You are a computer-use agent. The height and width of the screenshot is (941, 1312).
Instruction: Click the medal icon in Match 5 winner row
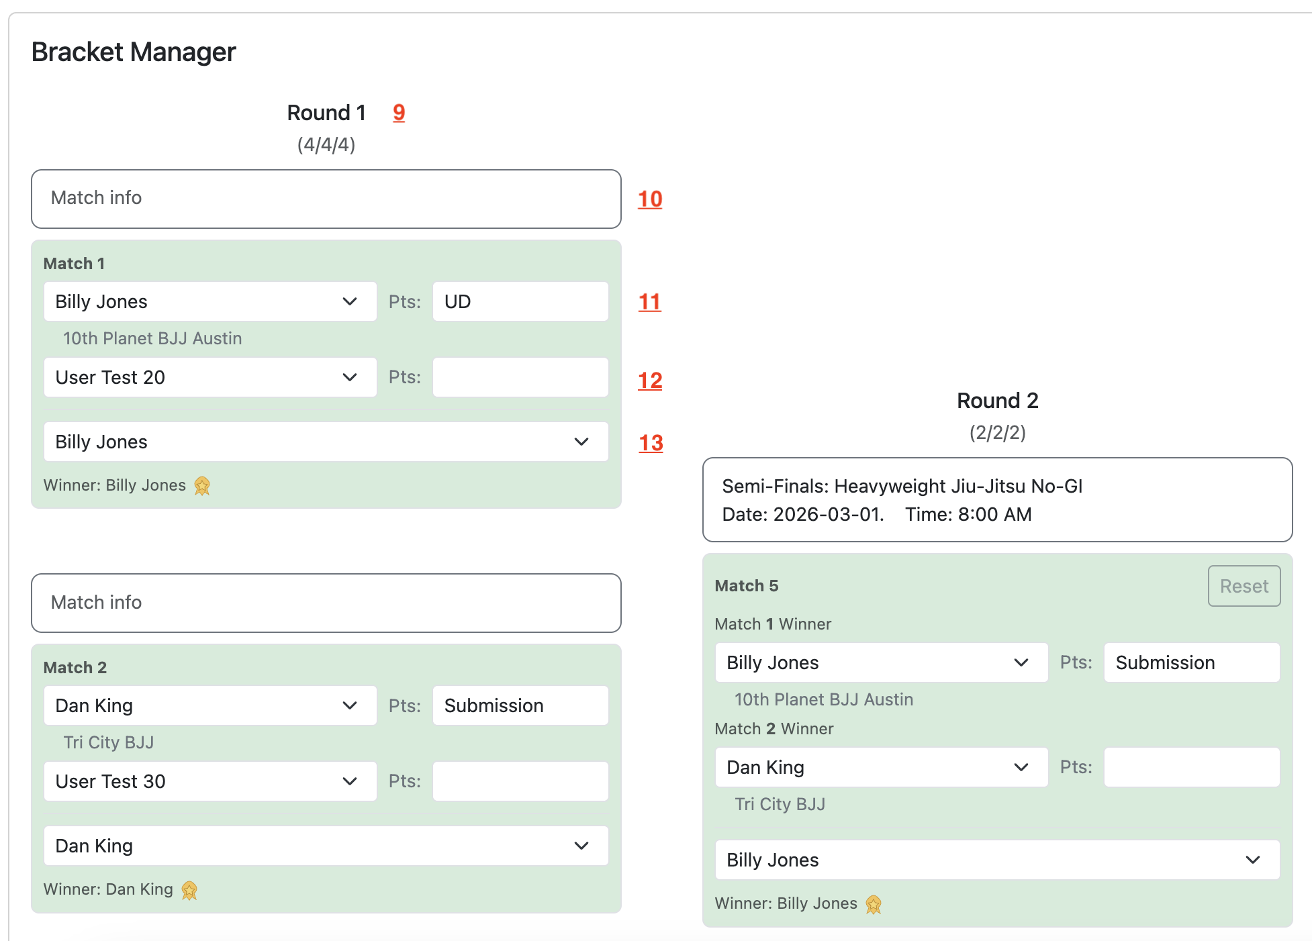pos(874,904)
